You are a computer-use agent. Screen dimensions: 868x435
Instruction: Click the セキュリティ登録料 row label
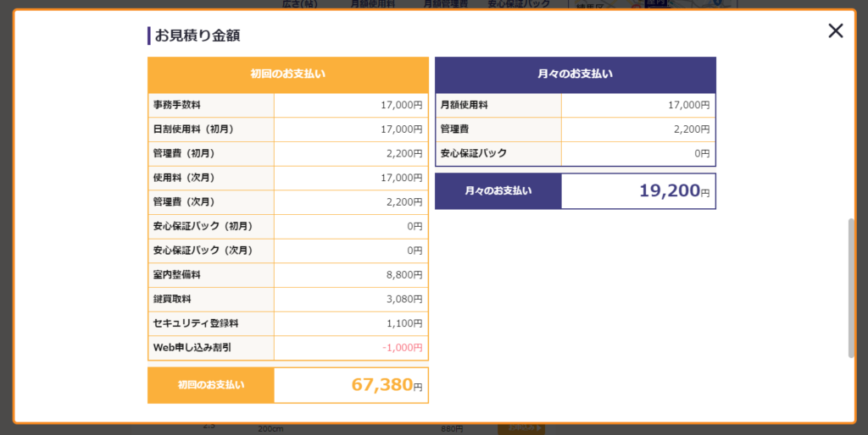coord(196,323)
